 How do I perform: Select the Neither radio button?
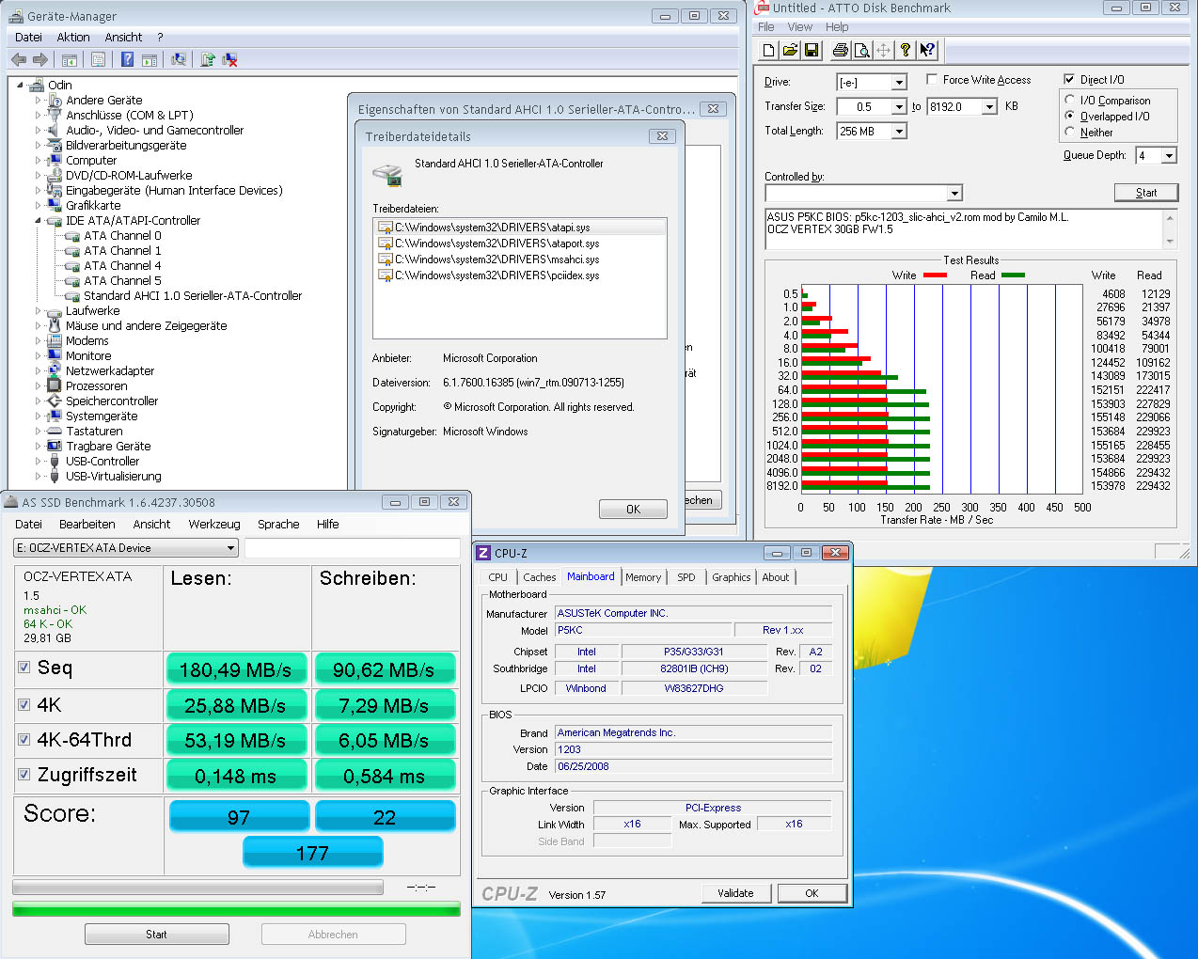pos(1070,132)
